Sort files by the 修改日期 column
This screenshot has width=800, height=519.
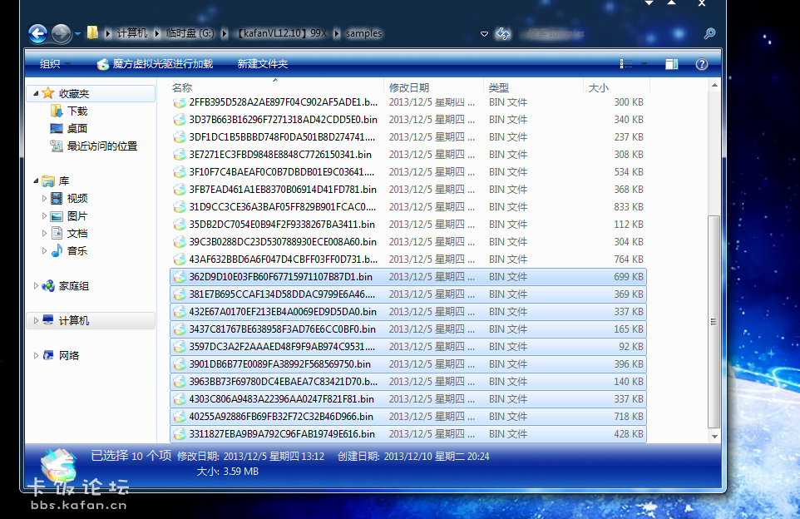(x=409, y=87)
